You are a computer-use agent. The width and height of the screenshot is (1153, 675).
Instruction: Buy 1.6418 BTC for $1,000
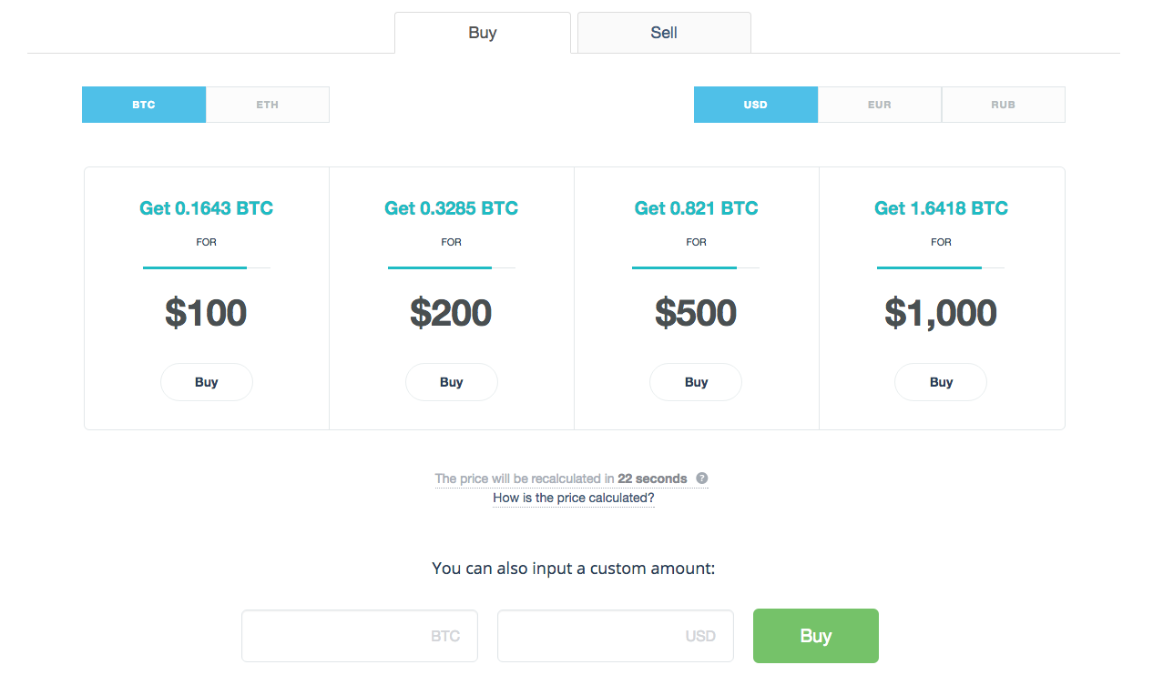(x=941, y=382)
